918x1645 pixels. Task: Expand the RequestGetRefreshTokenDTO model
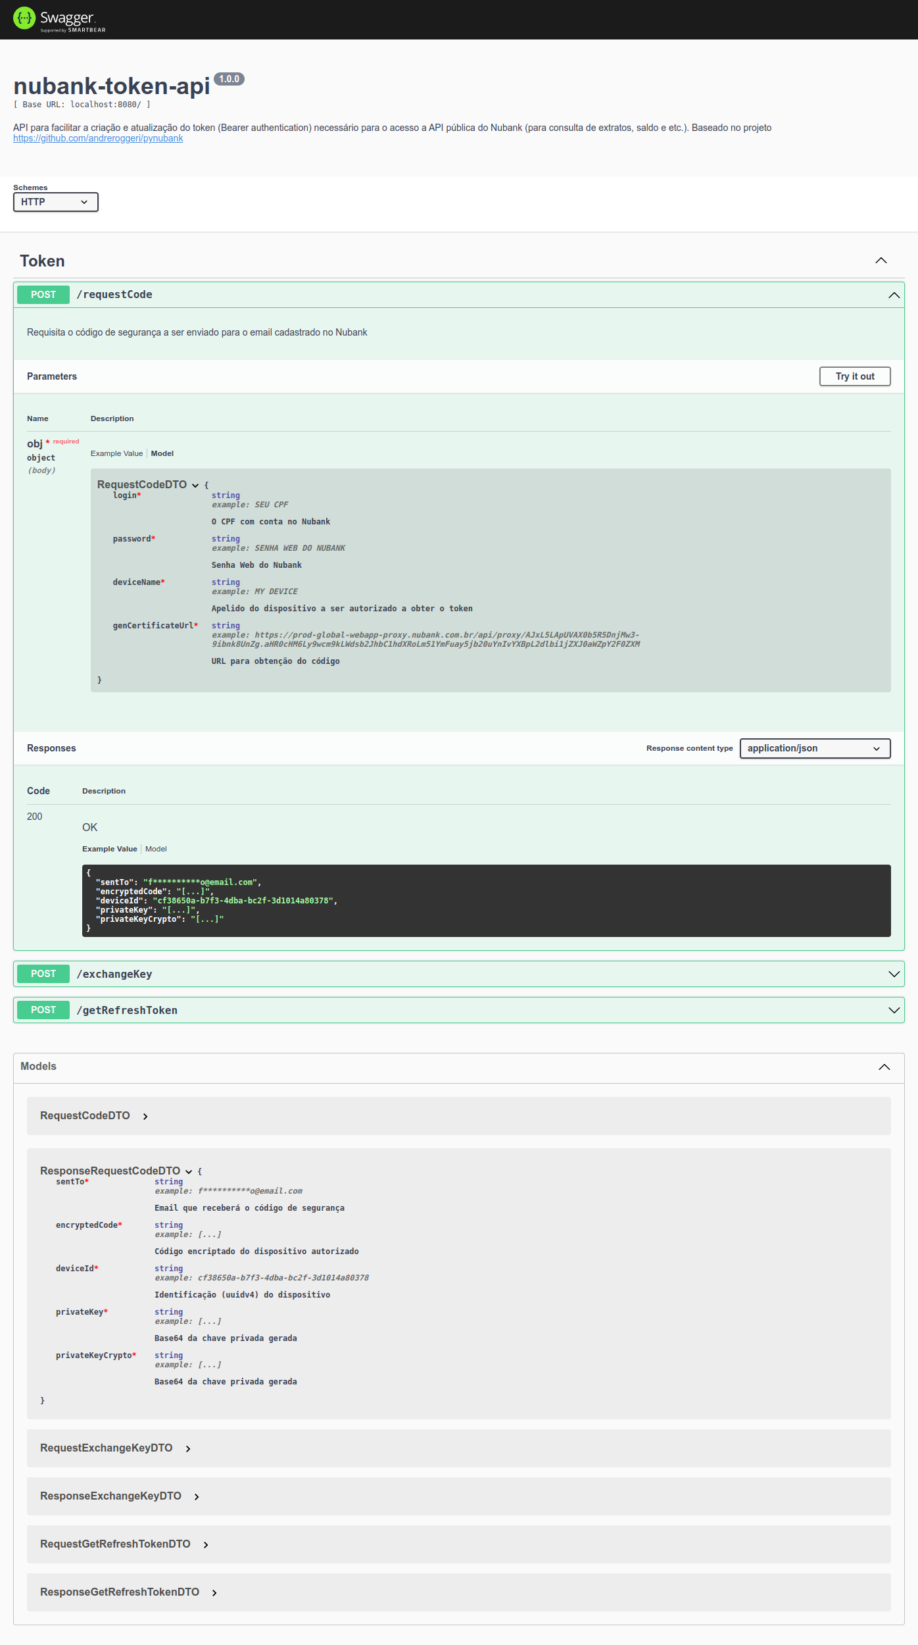[206, 1545]
